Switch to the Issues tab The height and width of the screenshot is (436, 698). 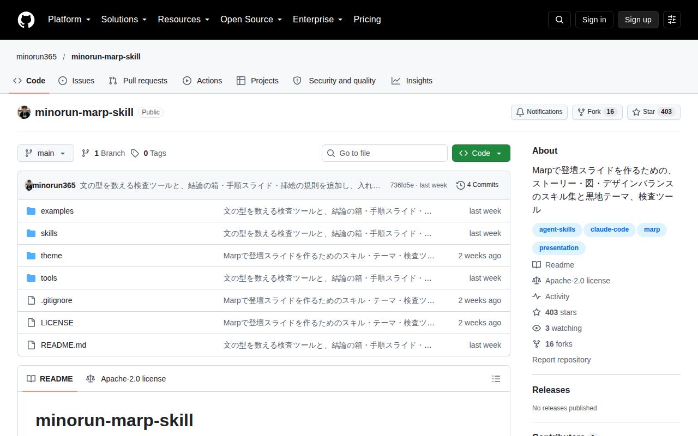pyautogui.click(x=76, y=81)
